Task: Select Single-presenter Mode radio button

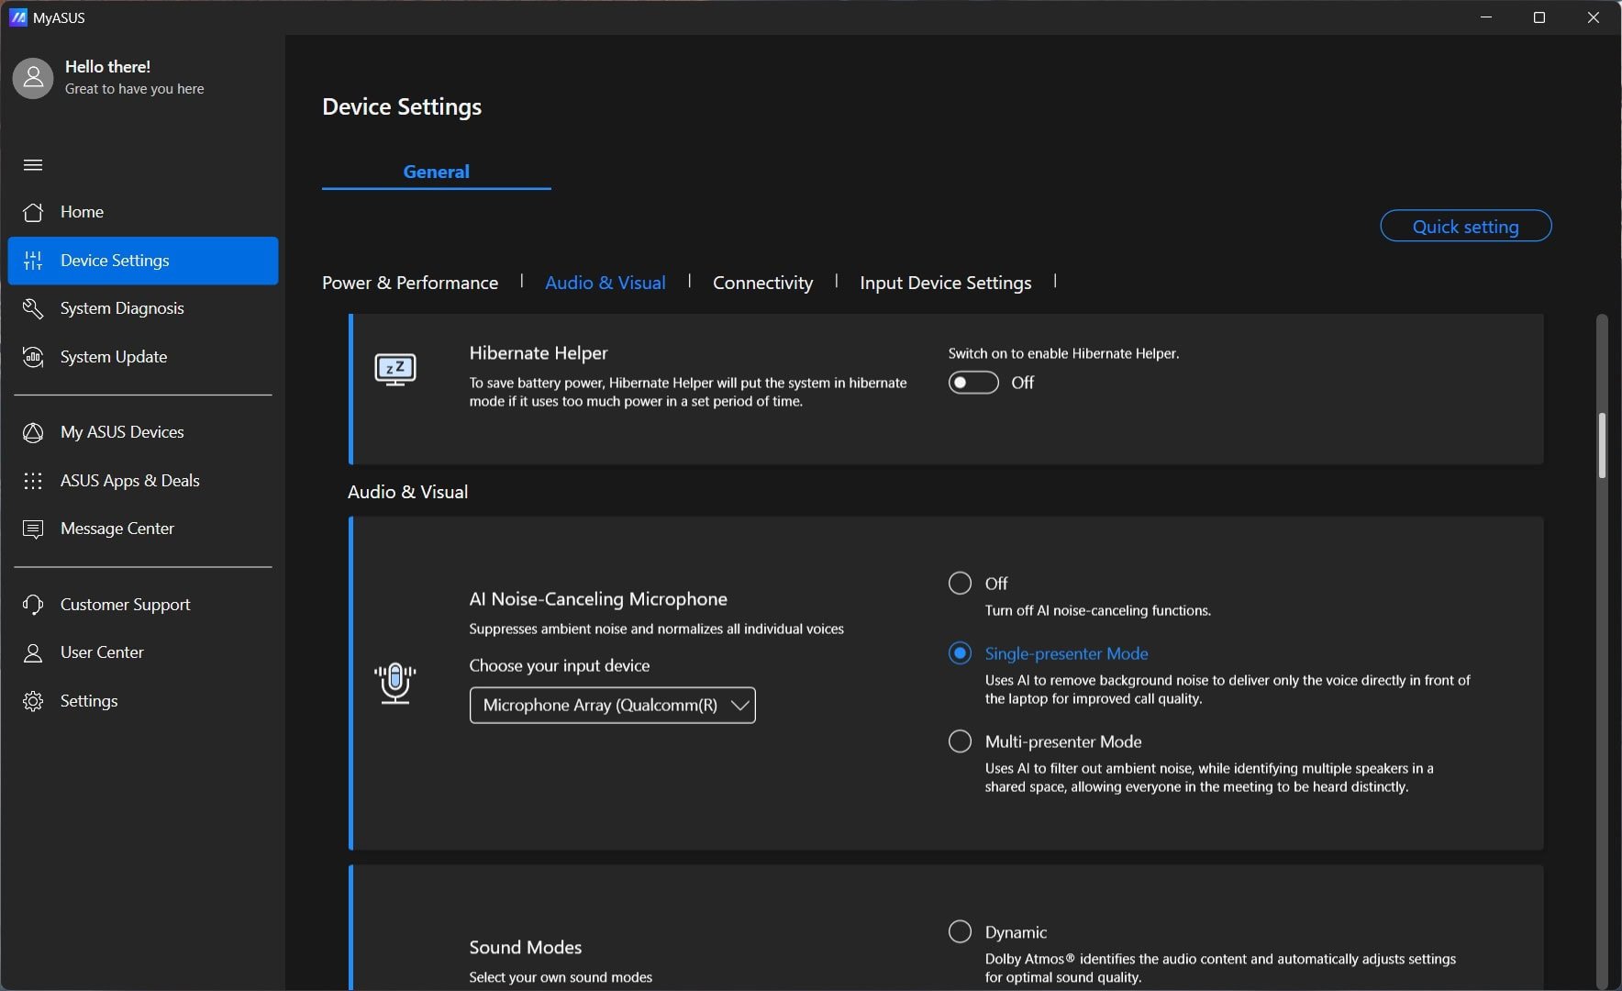Action: 960,653
